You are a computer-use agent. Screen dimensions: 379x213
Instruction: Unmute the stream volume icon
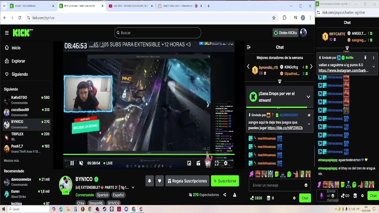81,163
